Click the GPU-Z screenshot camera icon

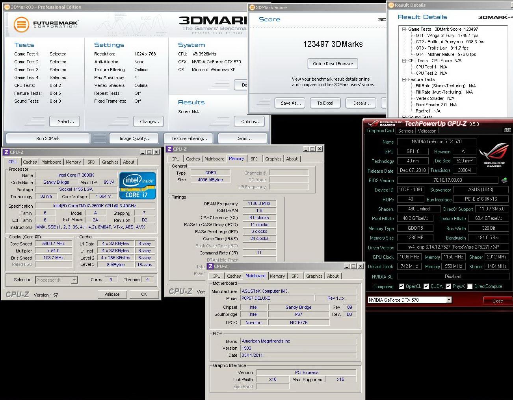tap(507, 130)
